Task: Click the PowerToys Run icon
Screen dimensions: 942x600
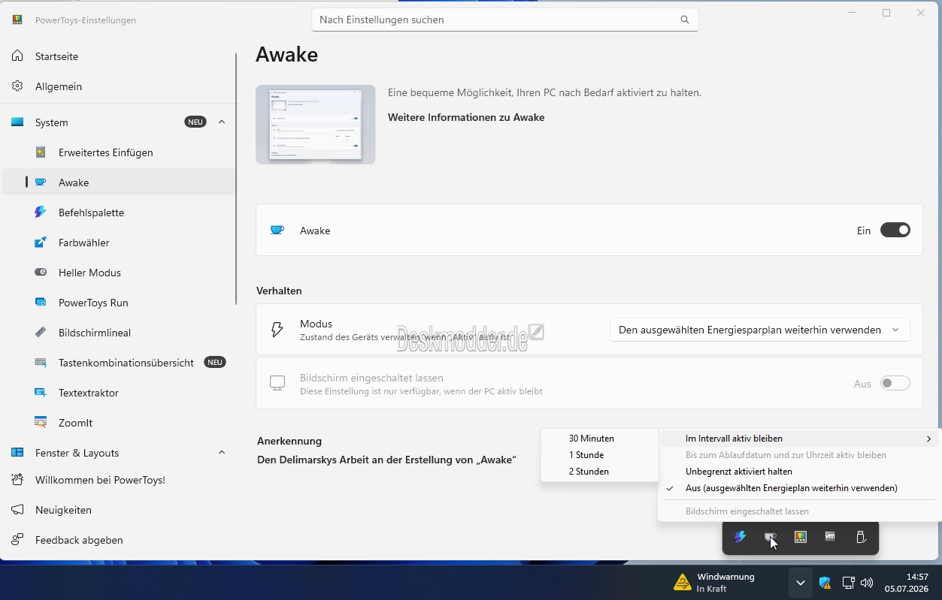Action: [41, 303]
